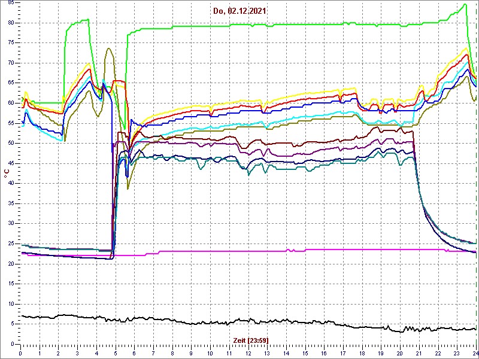Select the 60 value on the temperature axis

point(11,103)
